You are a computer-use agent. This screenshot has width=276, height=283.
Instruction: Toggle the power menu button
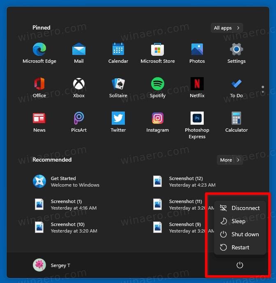240,265
